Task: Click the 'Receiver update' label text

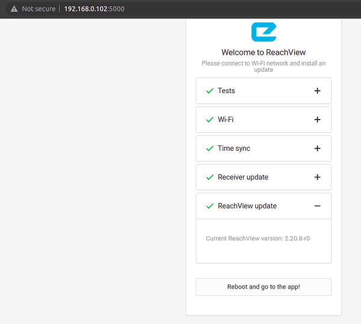Action: [243, 177]
